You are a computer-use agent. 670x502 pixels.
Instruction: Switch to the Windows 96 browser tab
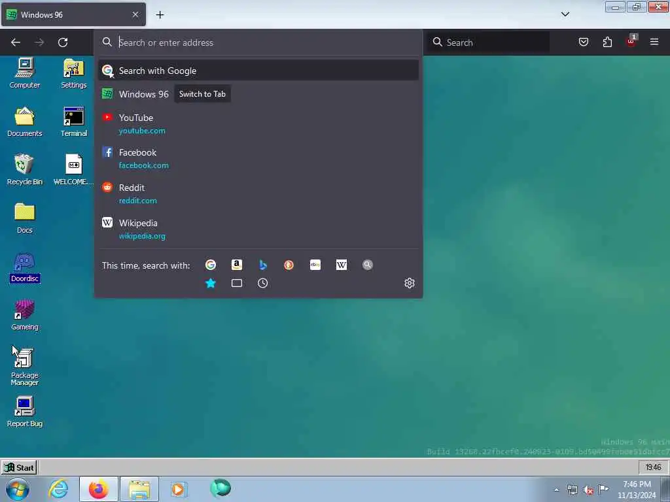coord(68,14)
